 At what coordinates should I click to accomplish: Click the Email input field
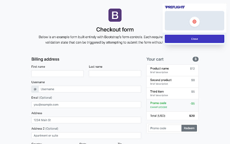coord(86,105)
